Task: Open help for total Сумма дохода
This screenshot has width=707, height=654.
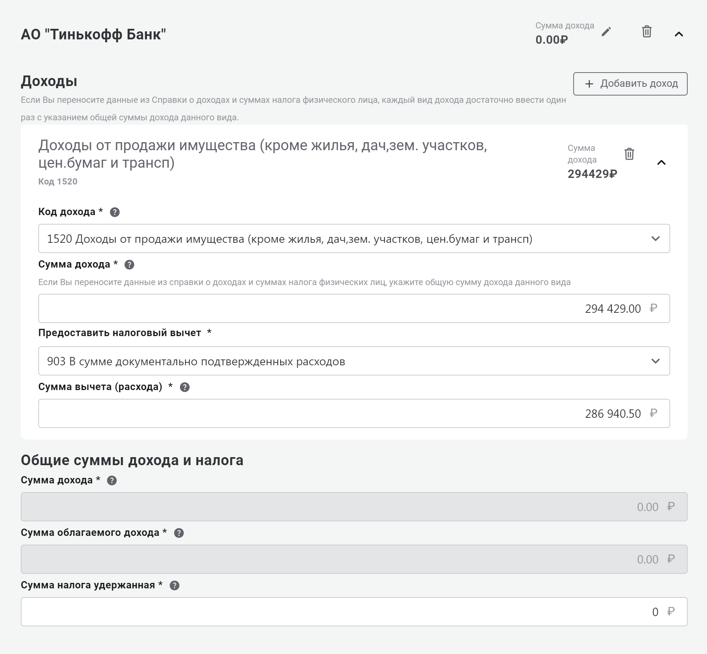Action: (x=112, y=480)
